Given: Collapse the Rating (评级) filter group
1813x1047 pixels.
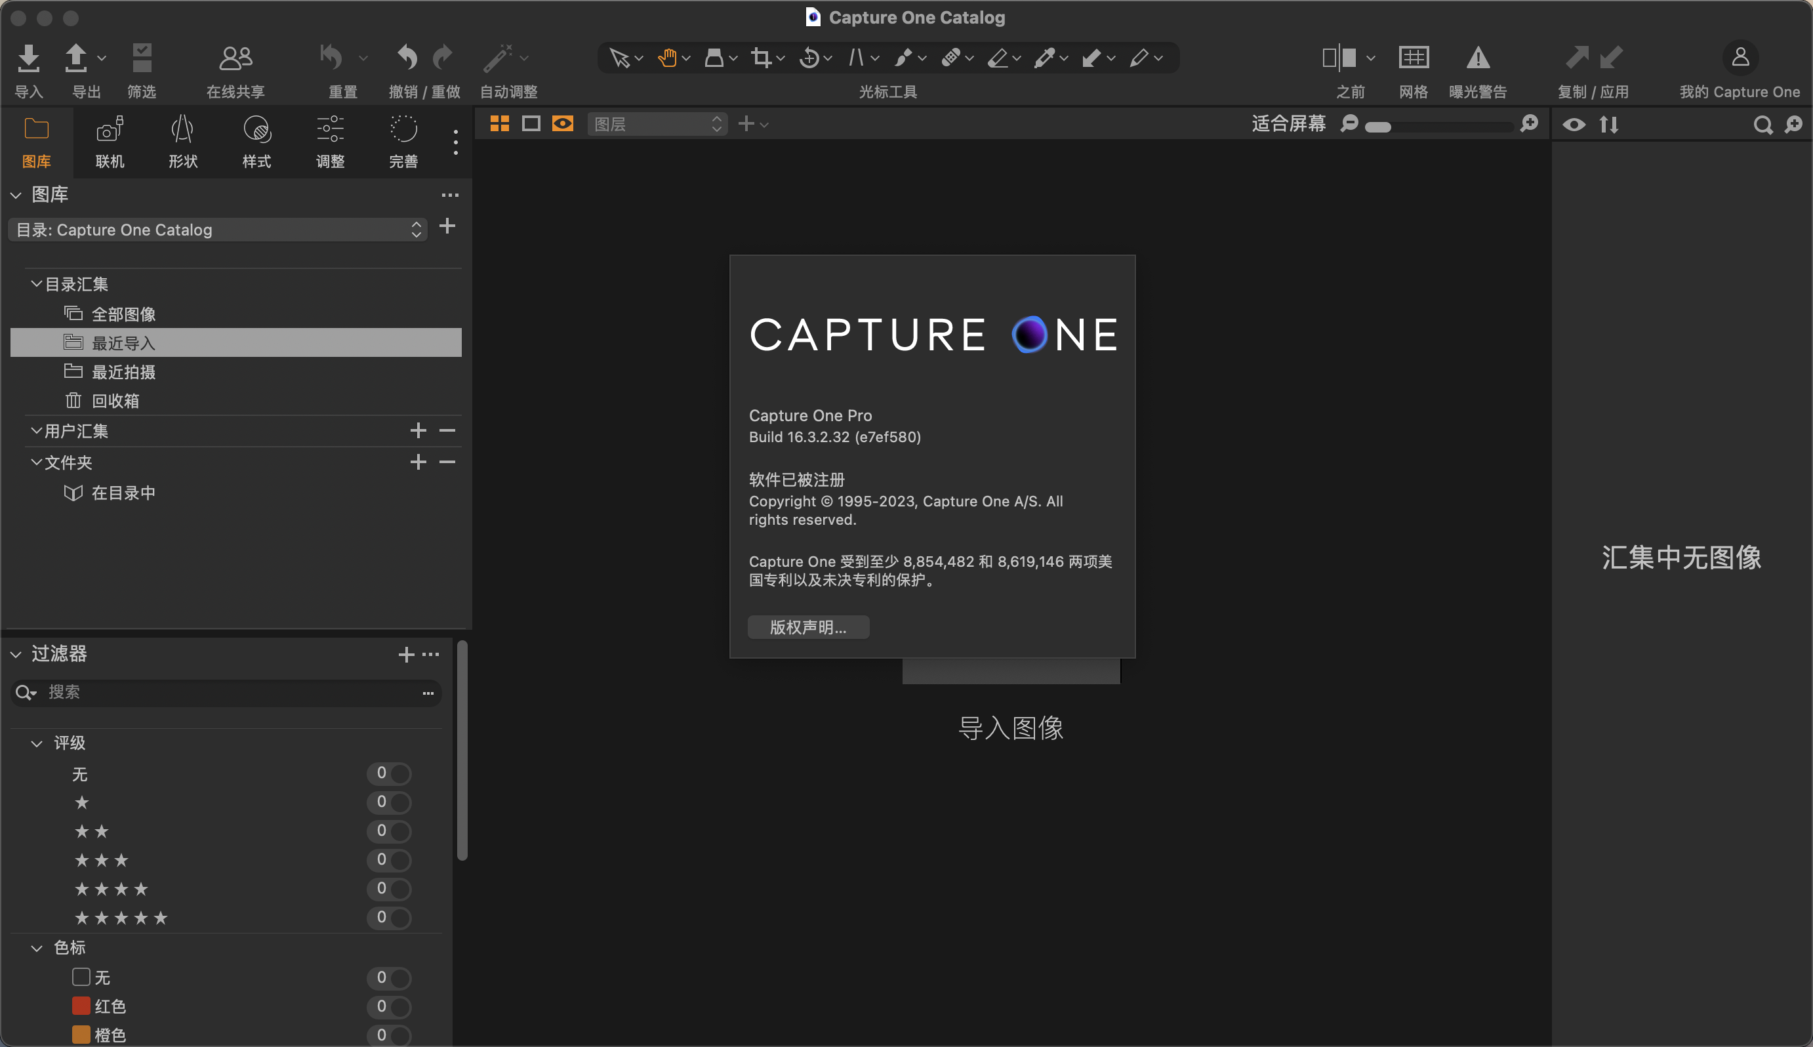Looking at the screenshot, I should point(37,743).
